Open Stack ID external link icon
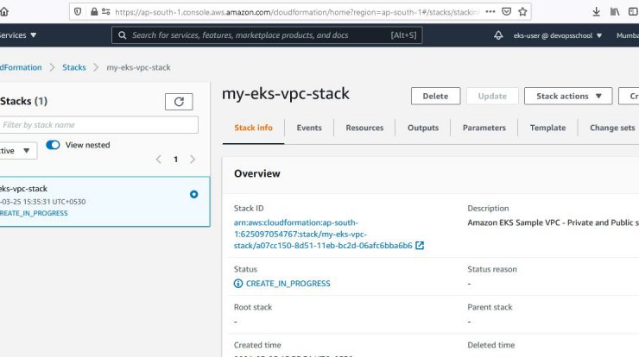The width and height of the screenshot is (639, 357). [x=420, y=246]
